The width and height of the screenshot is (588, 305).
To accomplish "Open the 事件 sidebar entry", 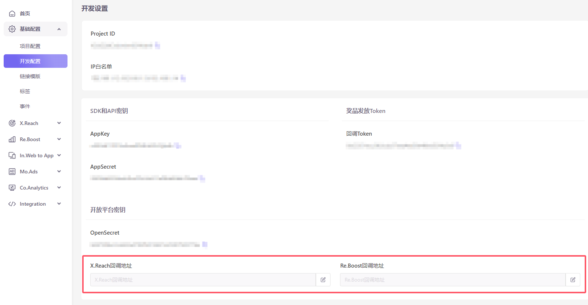I will click(25, 106).
